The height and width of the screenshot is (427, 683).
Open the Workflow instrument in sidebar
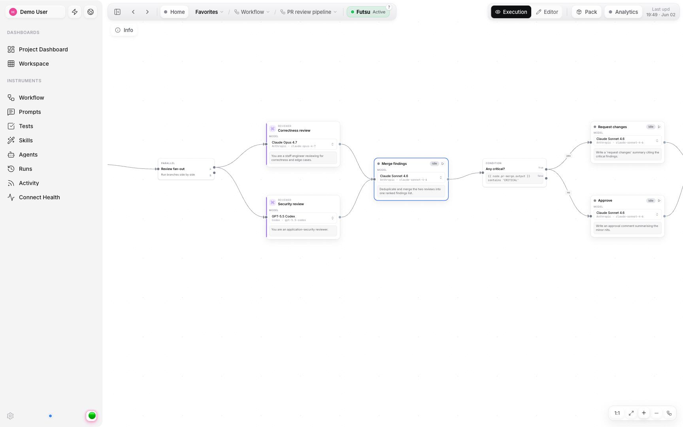51,98
